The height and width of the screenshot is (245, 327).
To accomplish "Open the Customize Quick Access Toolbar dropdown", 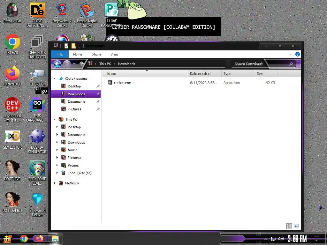I will (x=79, y=46).
